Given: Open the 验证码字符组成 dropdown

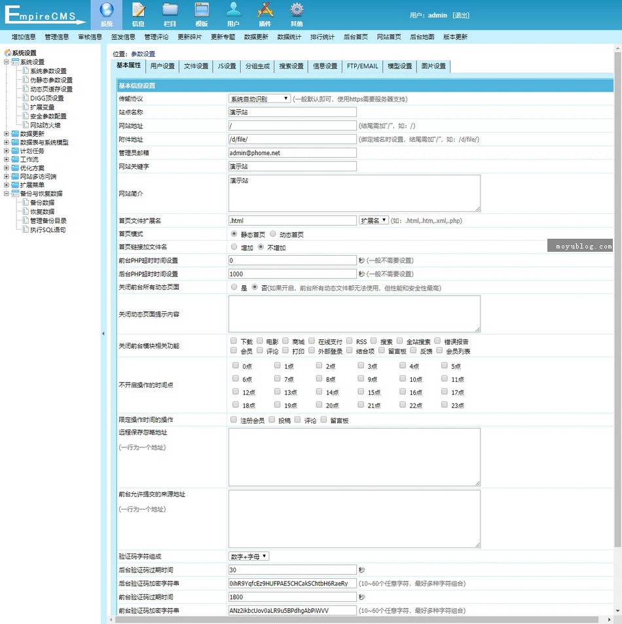Looking at the screenshot, I should point(249,557).
